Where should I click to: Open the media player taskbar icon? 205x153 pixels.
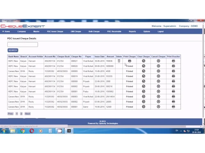coord(41,131)
